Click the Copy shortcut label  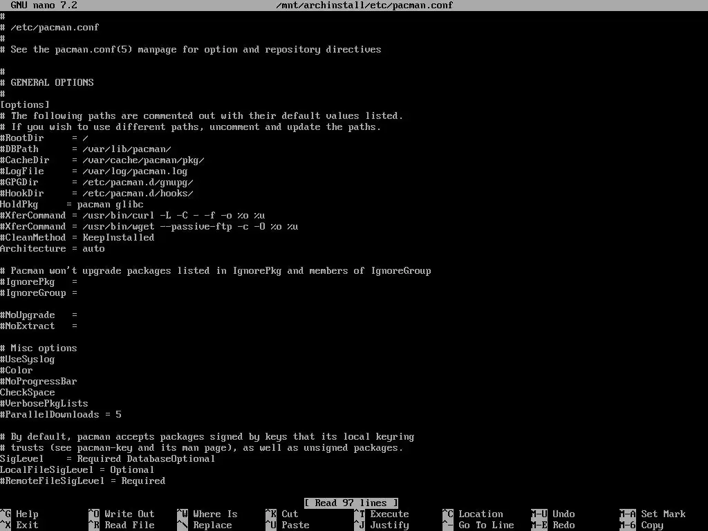pos(642,525)
